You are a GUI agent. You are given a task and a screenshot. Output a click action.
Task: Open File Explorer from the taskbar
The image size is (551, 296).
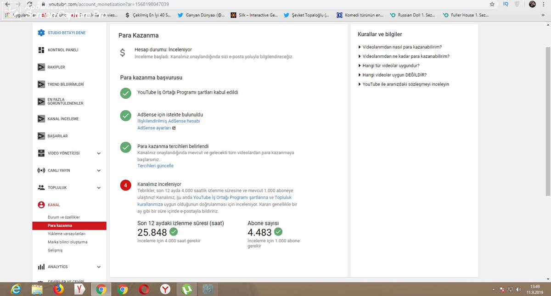(37, 289)
